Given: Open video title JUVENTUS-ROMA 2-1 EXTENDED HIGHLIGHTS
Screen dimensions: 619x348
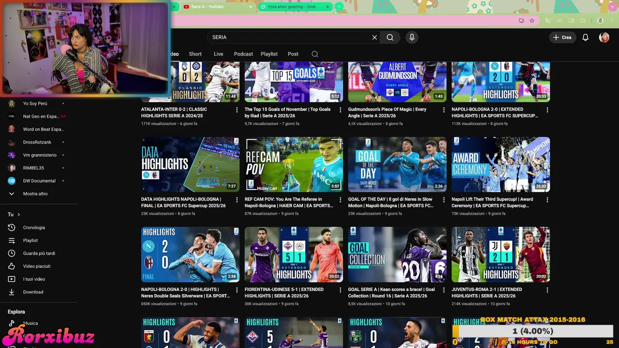Looking at the screenshot, I should tap(486, 292).
